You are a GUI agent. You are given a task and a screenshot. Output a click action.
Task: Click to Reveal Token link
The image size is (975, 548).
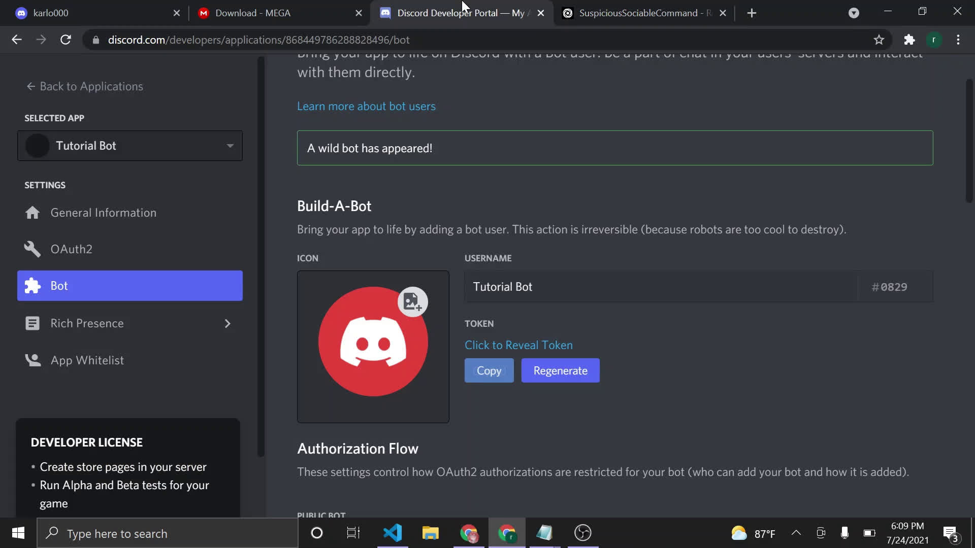[518, 345]
